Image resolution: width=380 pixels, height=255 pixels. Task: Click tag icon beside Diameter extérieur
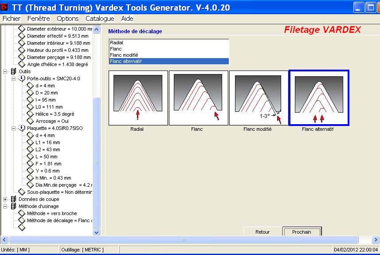(x=22, y=28)
